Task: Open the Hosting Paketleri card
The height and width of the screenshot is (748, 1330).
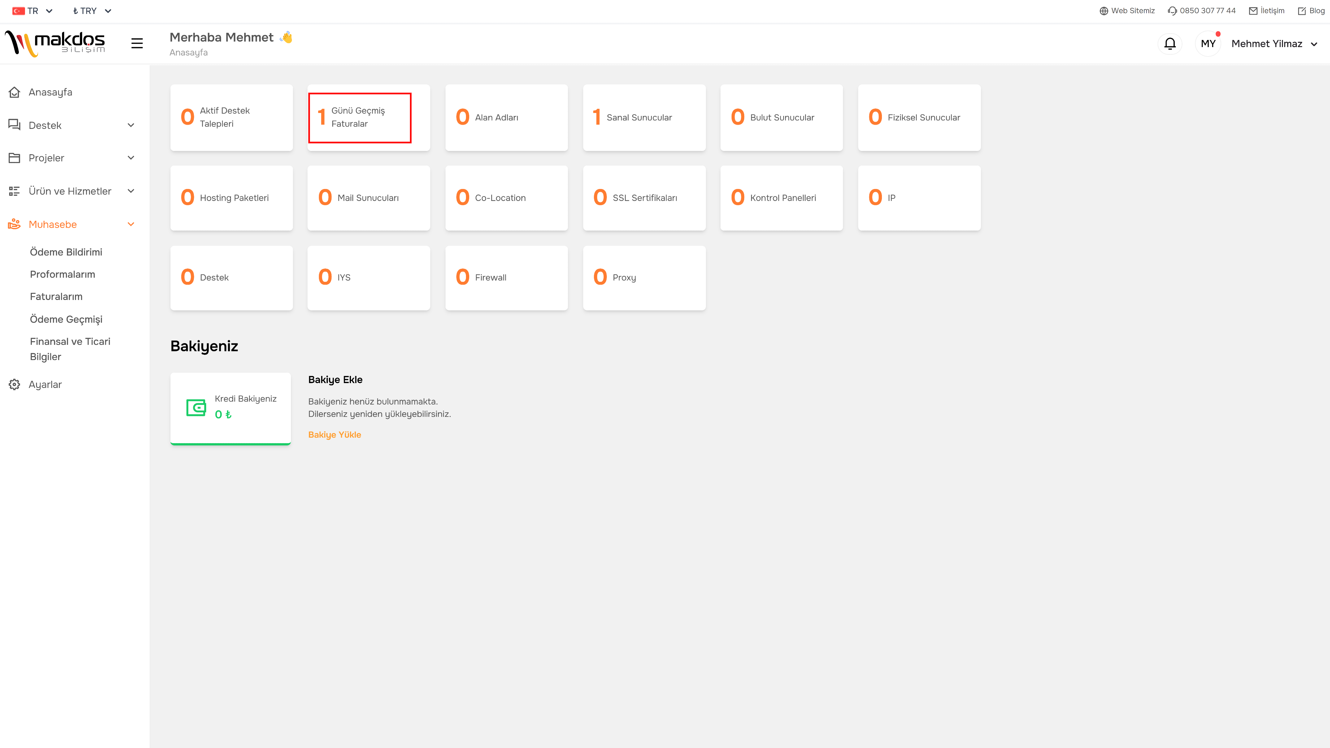Action: pyautogui.click(x=231, y=198)
